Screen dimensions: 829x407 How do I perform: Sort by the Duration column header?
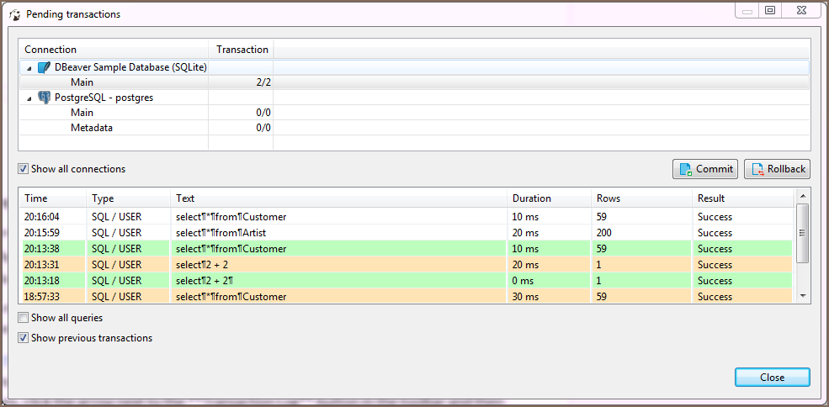[531, 198]
